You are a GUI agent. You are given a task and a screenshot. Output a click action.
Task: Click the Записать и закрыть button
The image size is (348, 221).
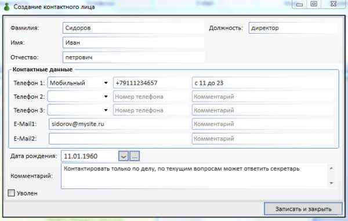[303, 209]
